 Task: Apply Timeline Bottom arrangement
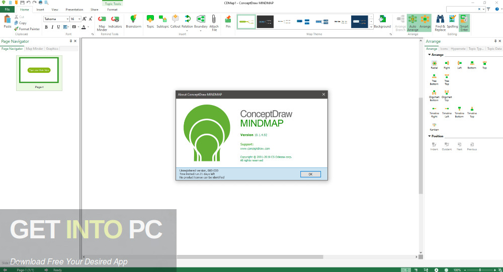(x=459, y=112)
